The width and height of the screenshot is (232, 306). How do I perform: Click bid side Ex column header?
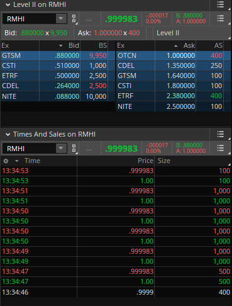(20, 45)
